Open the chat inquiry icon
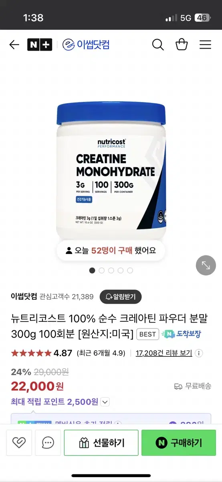Viewport: 222px width, 482px height. 48,443
